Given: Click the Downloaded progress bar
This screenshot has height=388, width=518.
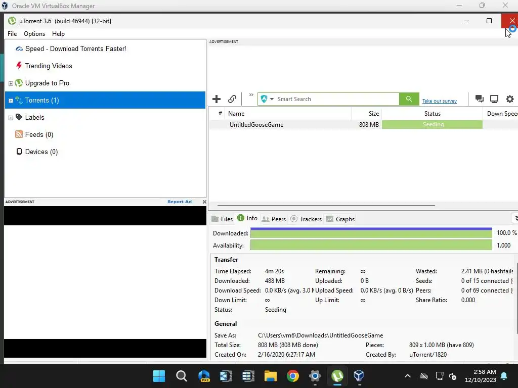Looking at the screenshot, I should pyautogui.click(x=371, y=233).
